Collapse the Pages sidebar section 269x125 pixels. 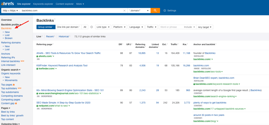click(x=6, y=108)
